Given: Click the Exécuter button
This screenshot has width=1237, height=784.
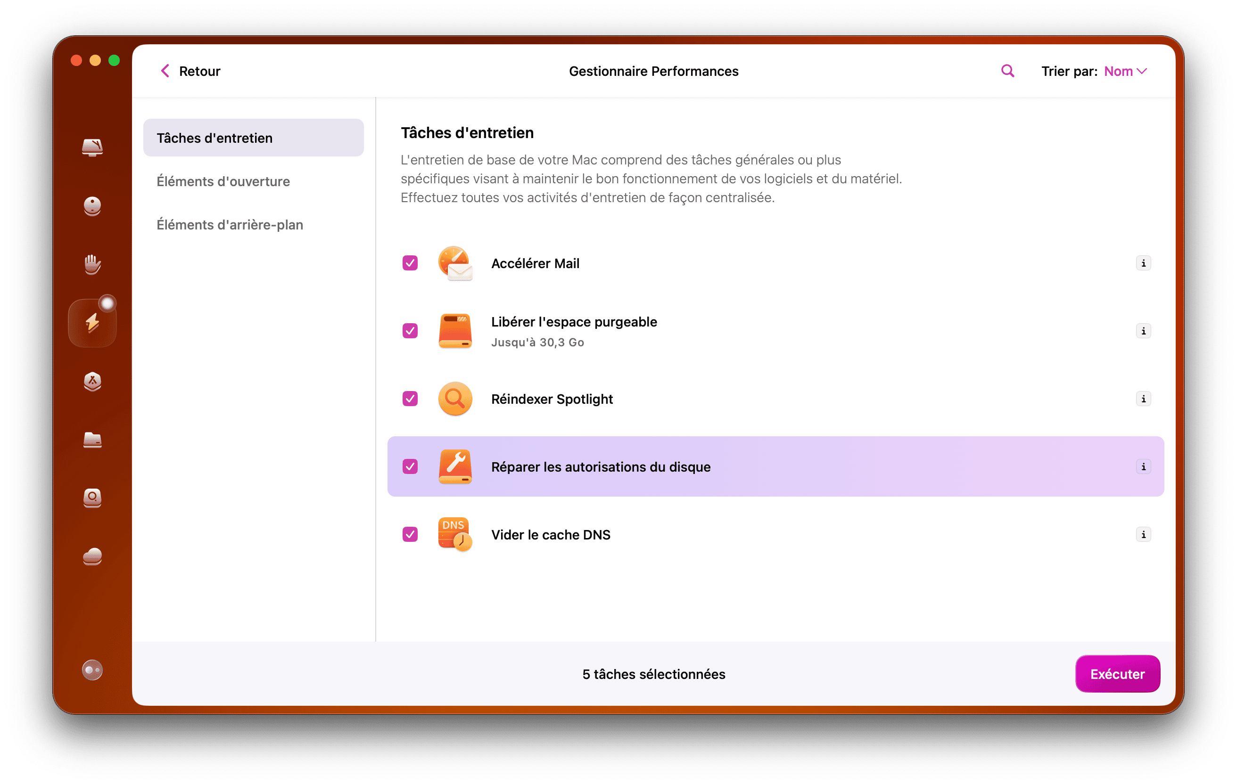Looking at the screenshot, I should pos(1117,674).
